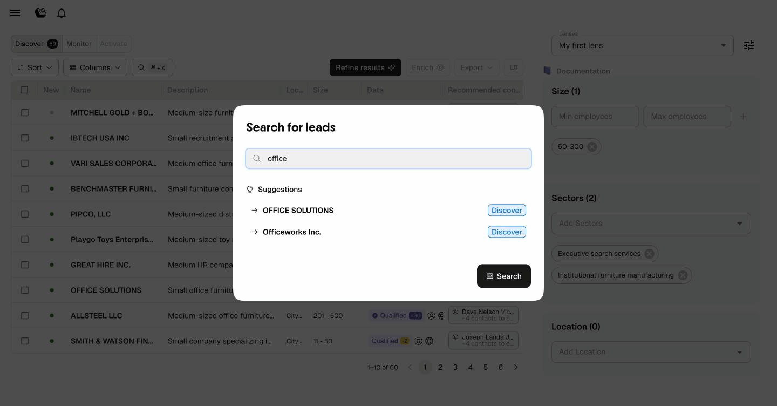Click the notifications bell icon
Screen dimensions: 777x406
(x=62, y=13)
